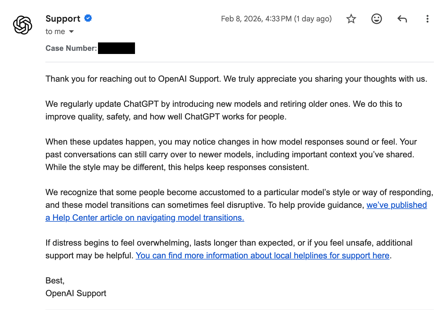This screenshot has width=444, height=310.
Task: Click the "Best," closing line
Action: (55, 281)
